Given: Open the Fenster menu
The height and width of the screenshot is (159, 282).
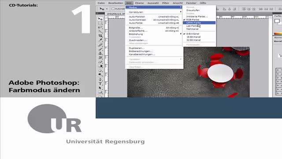Looking at the screenshot, I should click(x=191, y=3).
